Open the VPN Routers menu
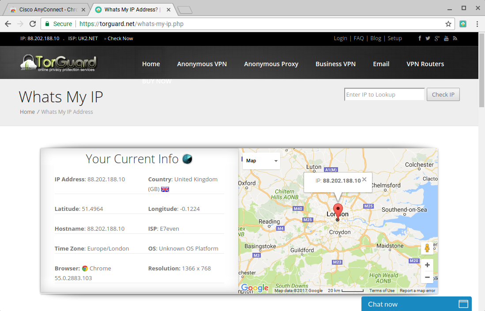485x311 pixels. 425,64
